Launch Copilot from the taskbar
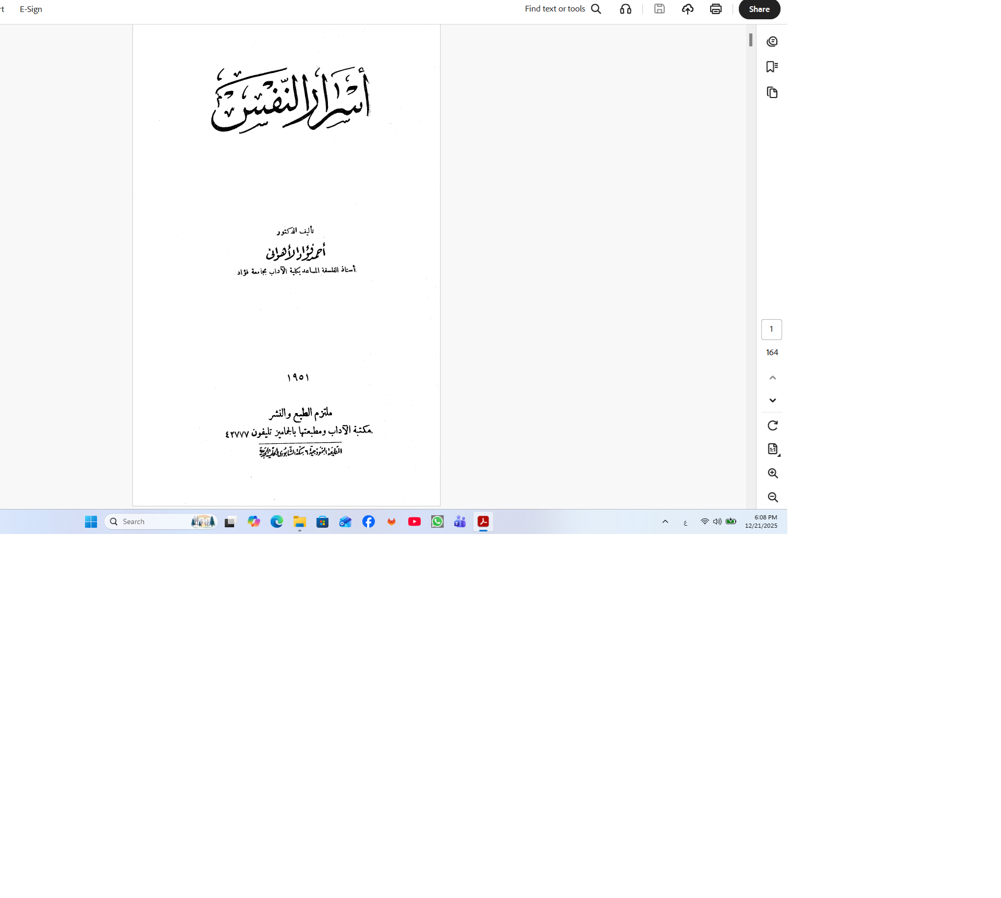 (x=254, y=521)
